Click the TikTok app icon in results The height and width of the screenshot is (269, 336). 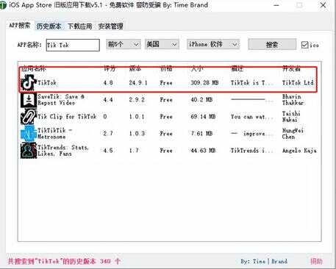coord(29,82)
